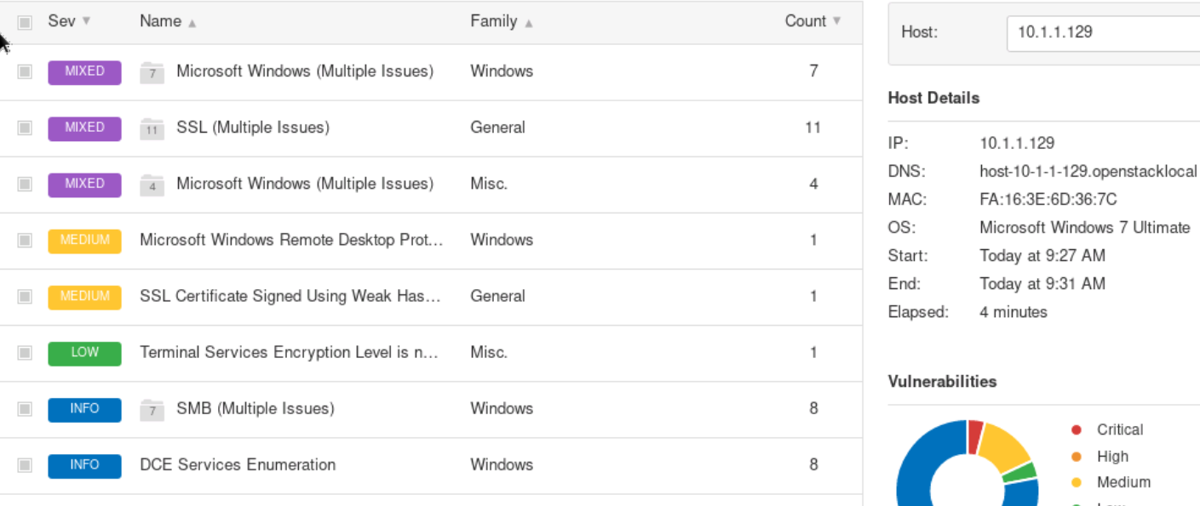
Task: Open SSL Certificate Signed Using Weak Hash
Action: 290,296
